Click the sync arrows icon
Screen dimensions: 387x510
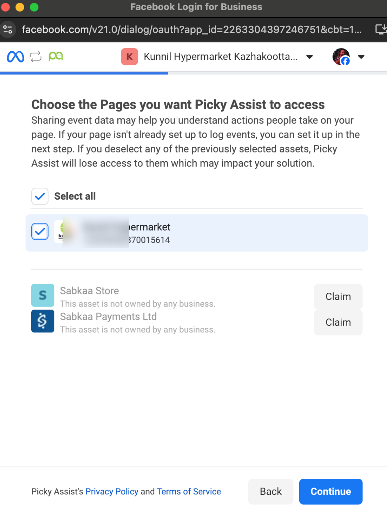(x=36, y=56)
